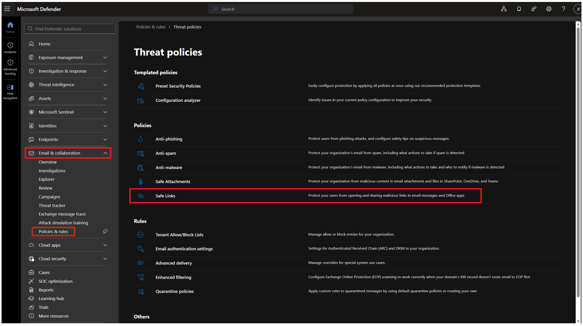
Task: Click the Configuration analyzer icon
Action: pos(140,101)
